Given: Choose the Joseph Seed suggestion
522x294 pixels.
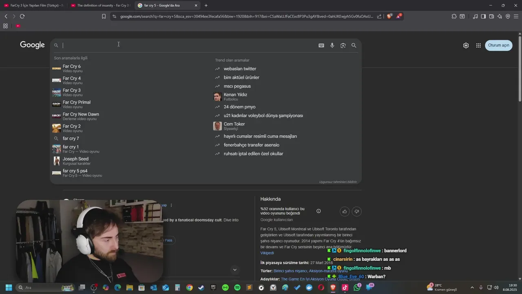Looking at the screenshot, I should [x=131, y=161].
